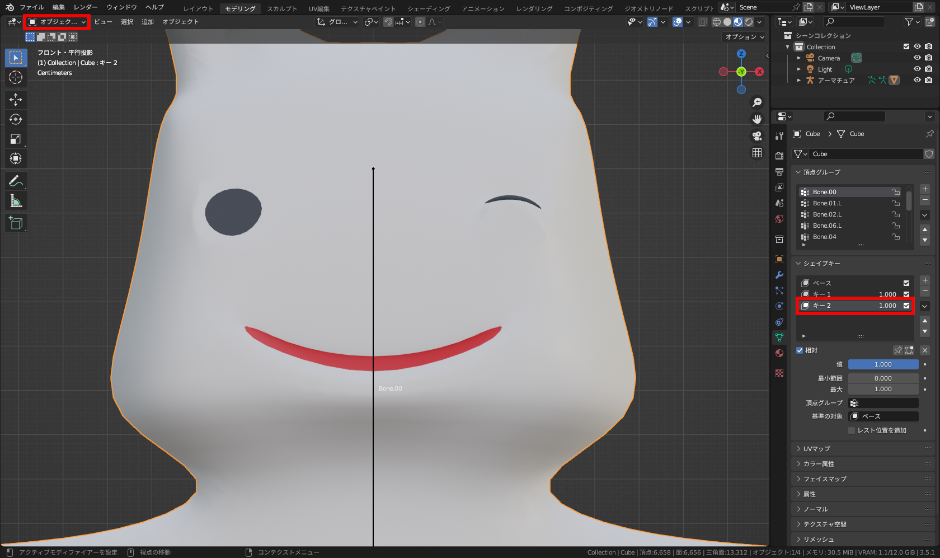The height and width of the screenshot is (558, 940).
Task: Enable レスト位置を追加 checkbox
Action: (852, 430)
